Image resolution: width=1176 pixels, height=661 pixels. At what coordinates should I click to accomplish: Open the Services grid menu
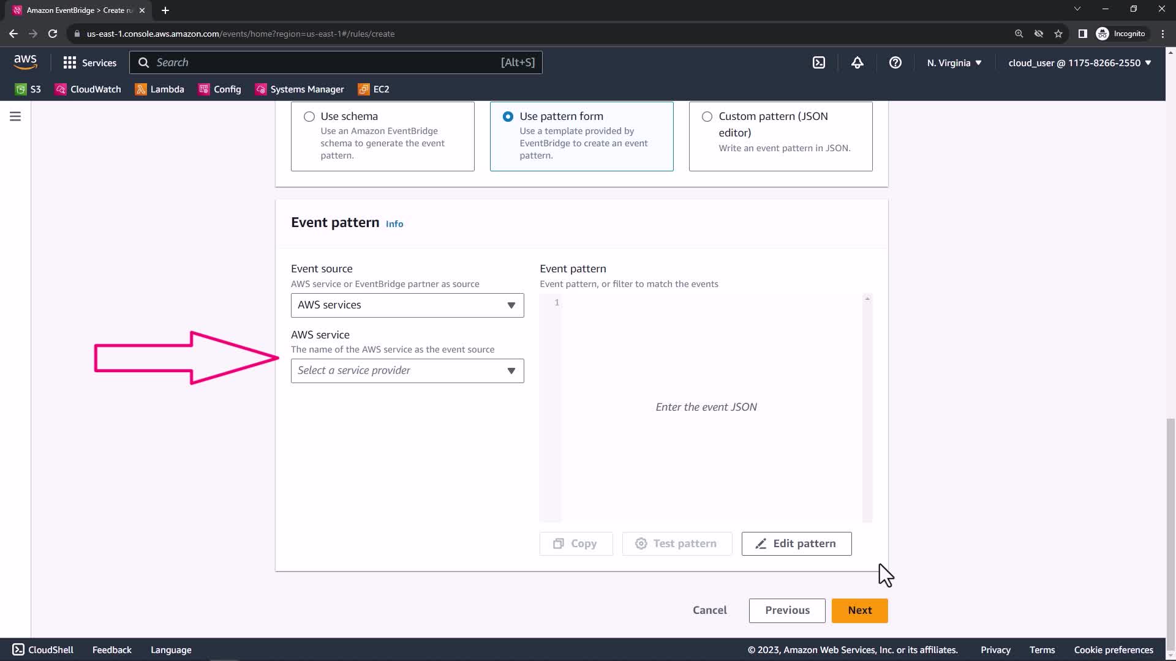(x=89, y=62)
